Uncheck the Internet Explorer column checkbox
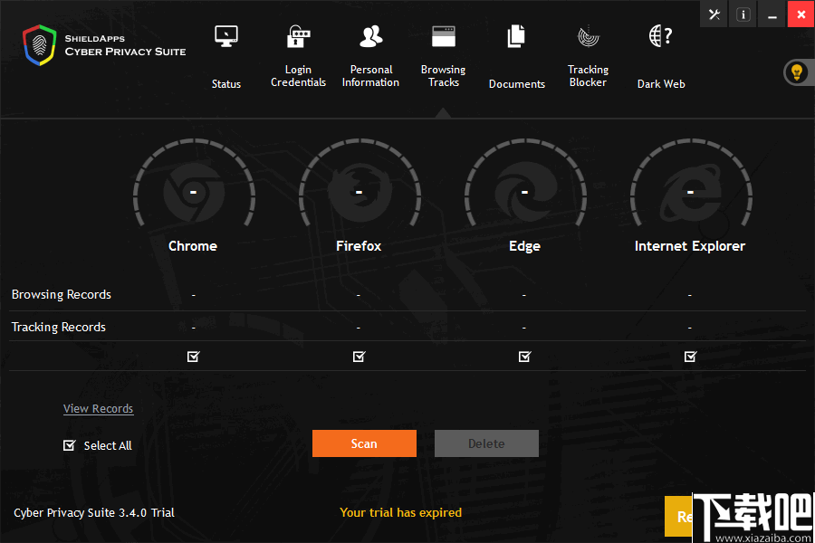The image size is (815, 543). (690, 357)
